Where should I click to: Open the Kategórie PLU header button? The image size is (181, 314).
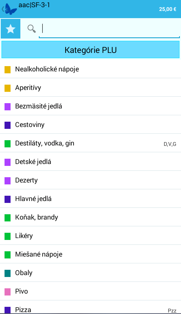coord(90,49)
